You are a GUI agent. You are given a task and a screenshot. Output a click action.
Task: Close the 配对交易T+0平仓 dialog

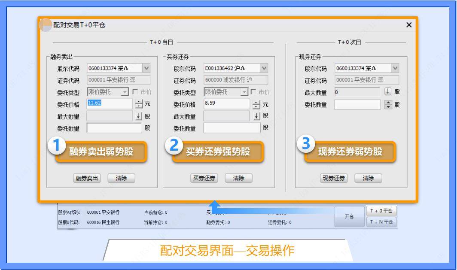(x=409, y=25)
